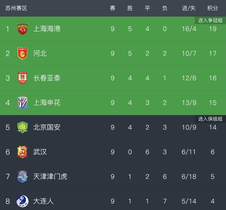Click 河北's 17 points value
The height and width of the screenshot is (210, 226).
tap(212, 54)
